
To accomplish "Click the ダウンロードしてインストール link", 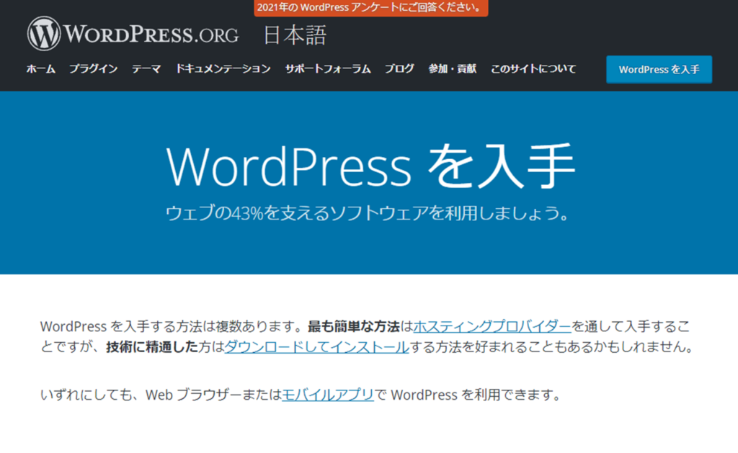I will pos(316,347).
